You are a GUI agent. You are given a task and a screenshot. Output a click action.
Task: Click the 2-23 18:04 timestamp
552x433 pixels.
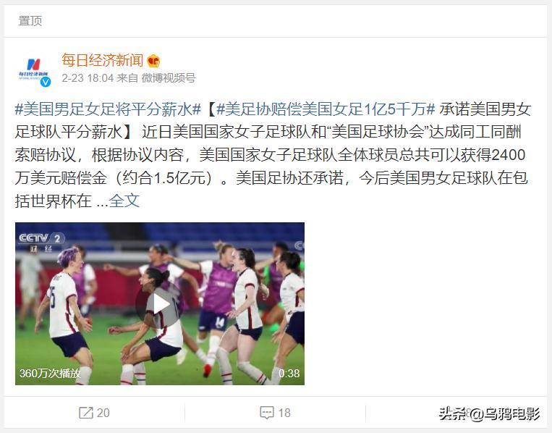(88, 78)
